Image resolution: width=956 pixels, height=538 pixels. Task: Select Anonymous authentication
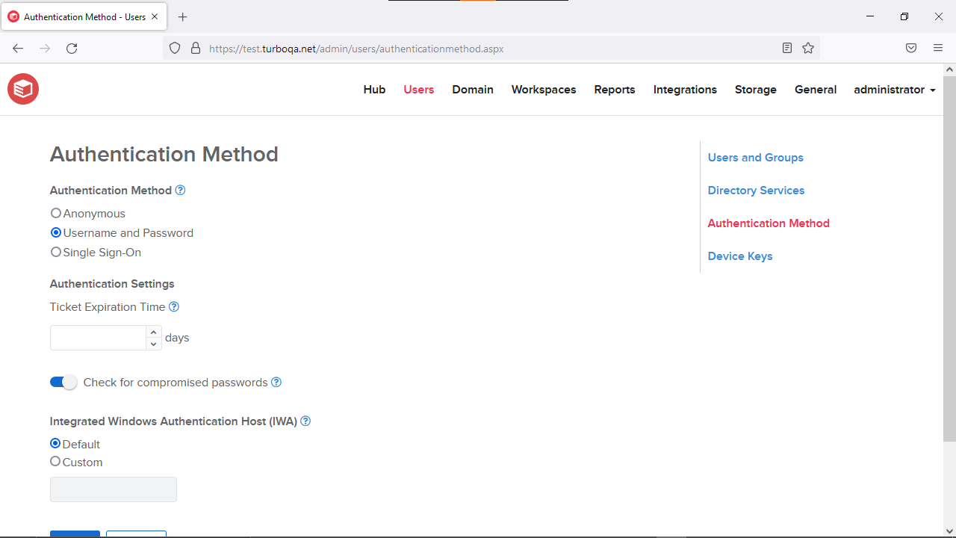point(56,213)
